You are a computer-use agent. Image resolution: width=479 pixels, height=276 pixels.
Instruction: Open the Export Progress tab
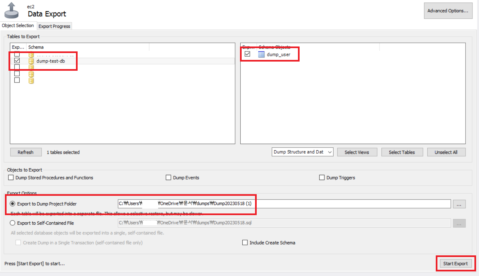pos(54,26)
